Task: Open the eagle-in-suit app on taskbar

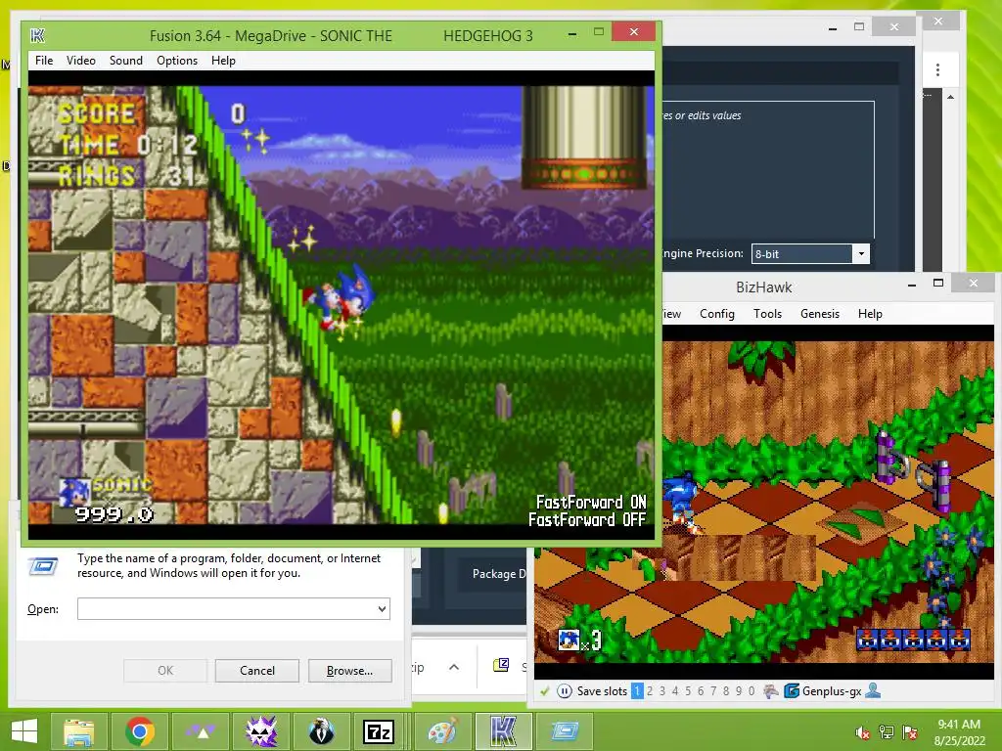Action: (321, 731)
